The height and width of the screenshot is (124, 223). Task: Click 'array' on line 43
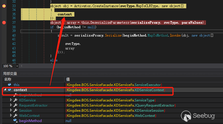[x=70, y=48]
